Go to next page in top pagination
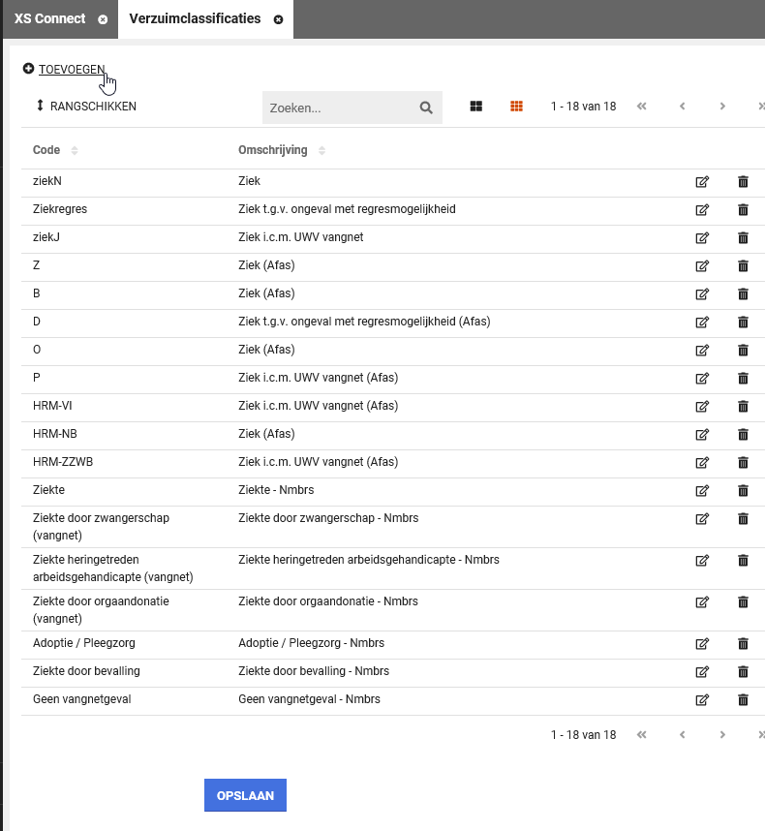 click(x=722, y=107)
